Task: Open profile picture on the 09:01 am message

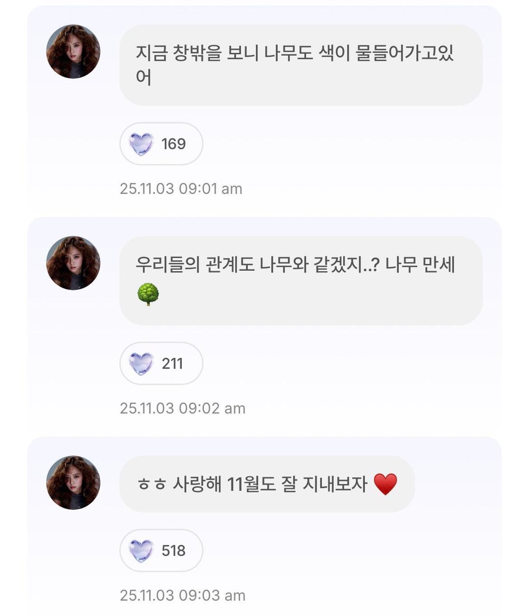Action: 73,51
